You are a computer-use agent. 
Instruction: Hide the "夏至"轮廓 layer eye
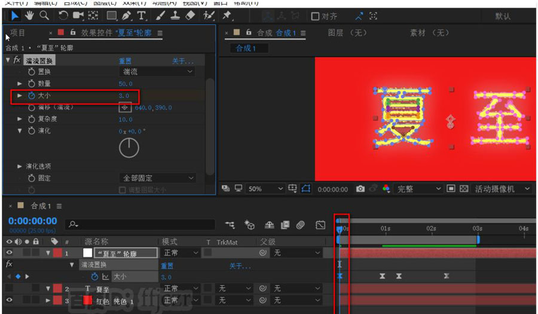[9, 252]
